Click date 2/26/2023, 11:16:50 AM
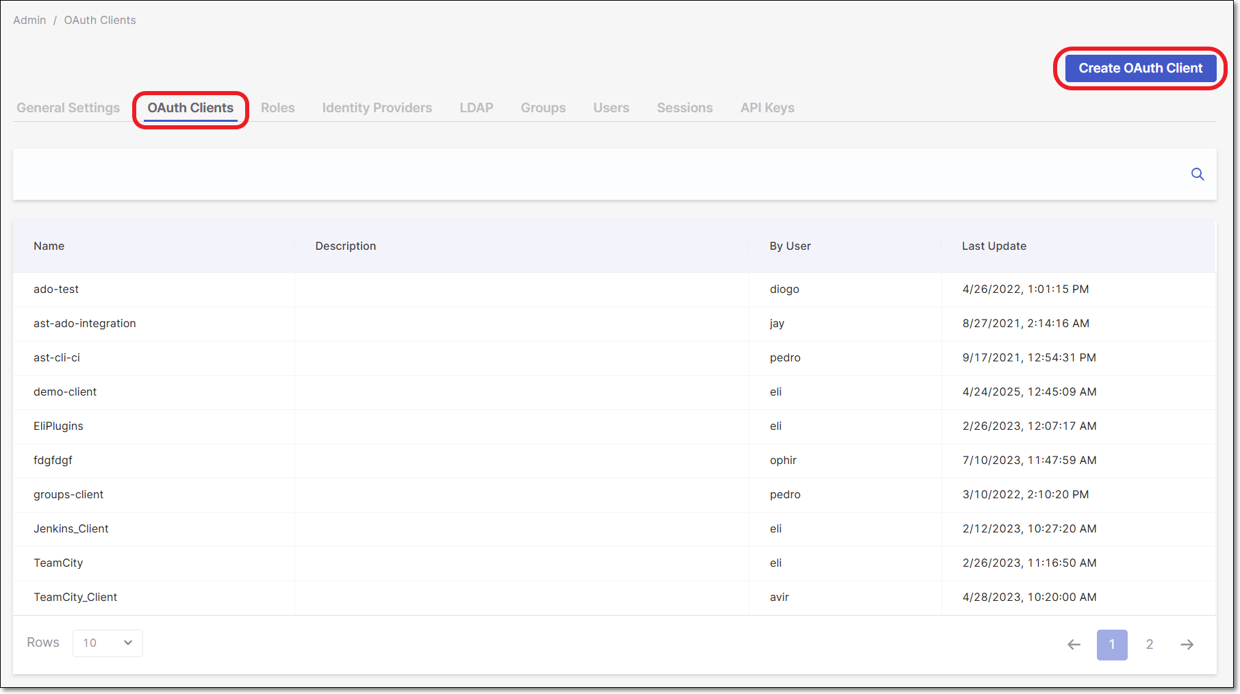 (x=1029, y=563)
